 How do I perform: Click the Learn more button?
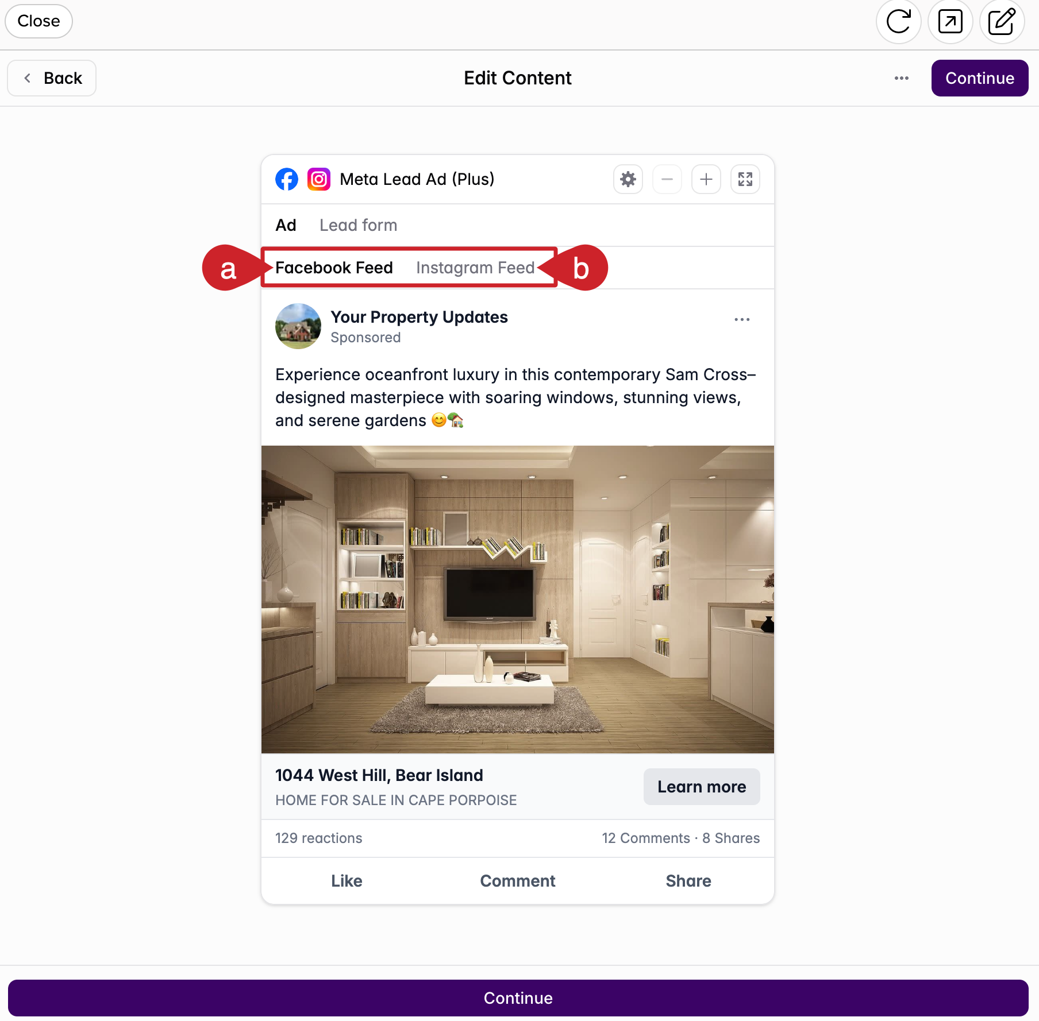point(702,787)
